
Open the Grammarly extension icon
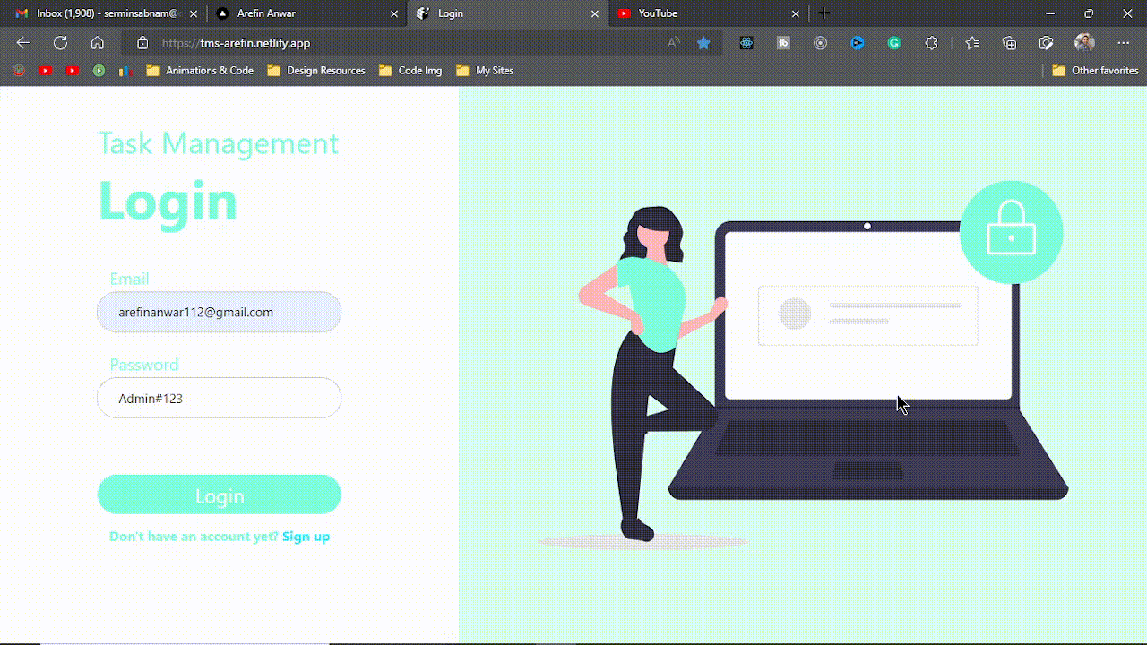tap(894, 43)
